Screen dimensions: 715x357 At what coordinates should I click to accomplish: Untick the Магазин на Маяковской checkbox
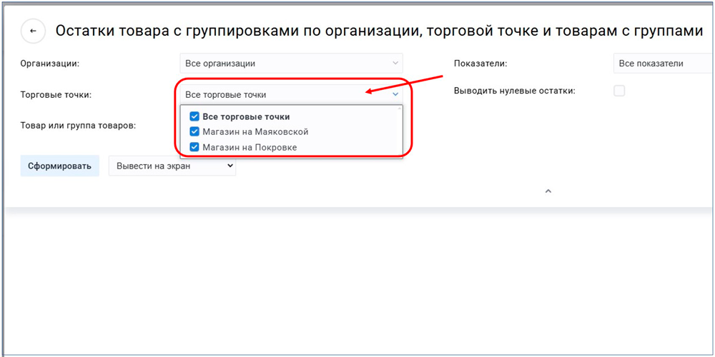pos(194,131)
